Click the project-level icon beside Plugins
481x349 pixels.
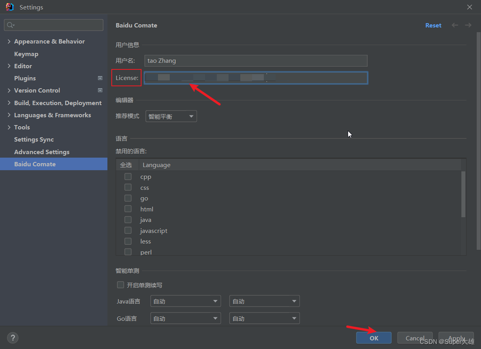click(100, 78)
